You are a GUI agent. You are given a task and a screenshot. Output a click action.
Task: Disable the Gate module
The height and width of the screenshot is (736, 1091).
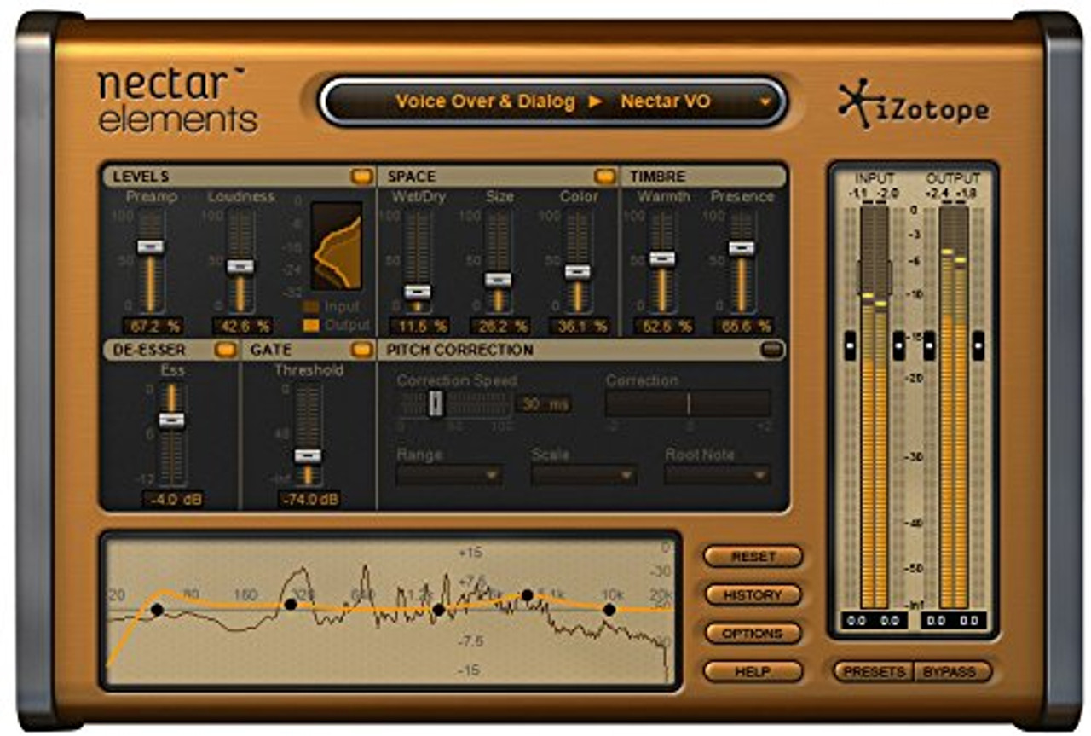pos(361,350)
